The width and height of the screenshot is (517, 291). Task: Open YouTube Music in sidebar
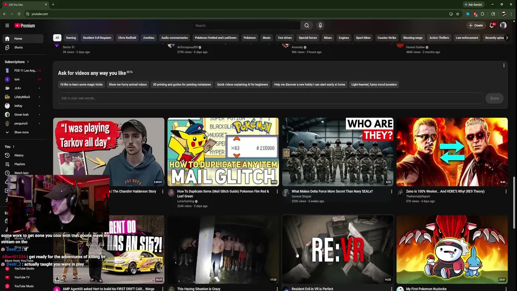(23, 286)
